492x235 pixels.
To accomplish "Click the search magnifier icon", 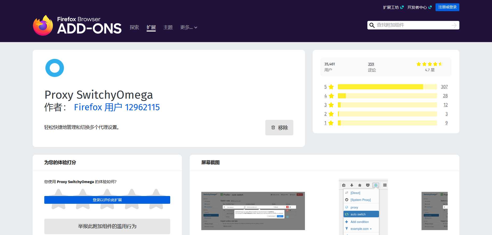I will [372, 25].
